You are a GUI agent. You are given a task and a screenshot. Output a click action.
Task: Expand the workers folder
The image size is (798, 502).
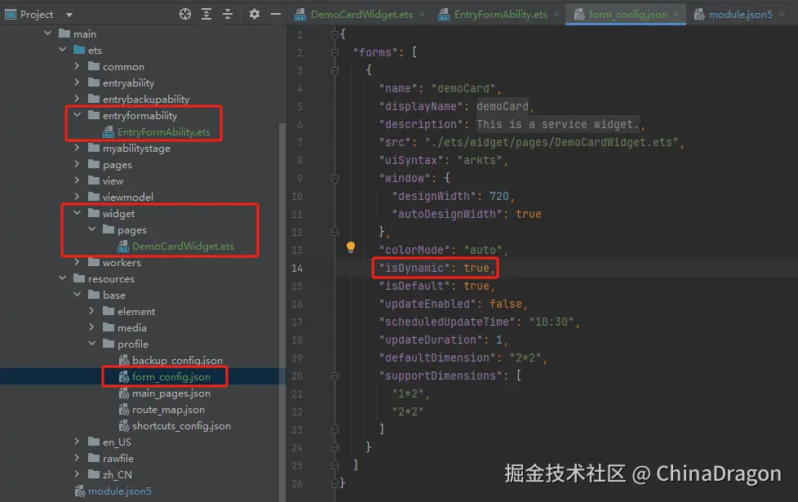77,262
